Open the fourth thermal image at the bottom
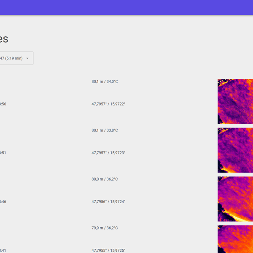 point(235,239)
